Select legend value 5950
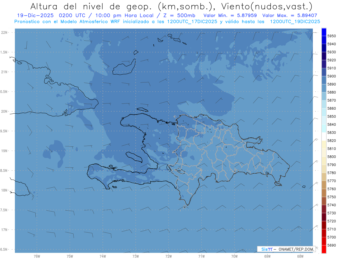The image size is (337, 260). coord(332,36)
